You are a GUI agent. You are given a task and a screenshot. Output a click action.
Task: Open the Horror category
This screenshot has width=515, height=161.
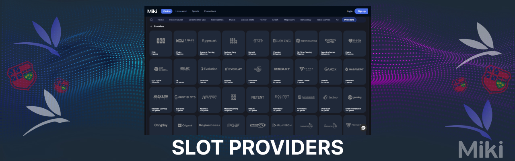tap(264, 20)
